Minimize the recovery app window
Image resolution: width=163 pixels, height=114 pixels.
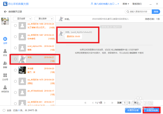pos(151,4)
